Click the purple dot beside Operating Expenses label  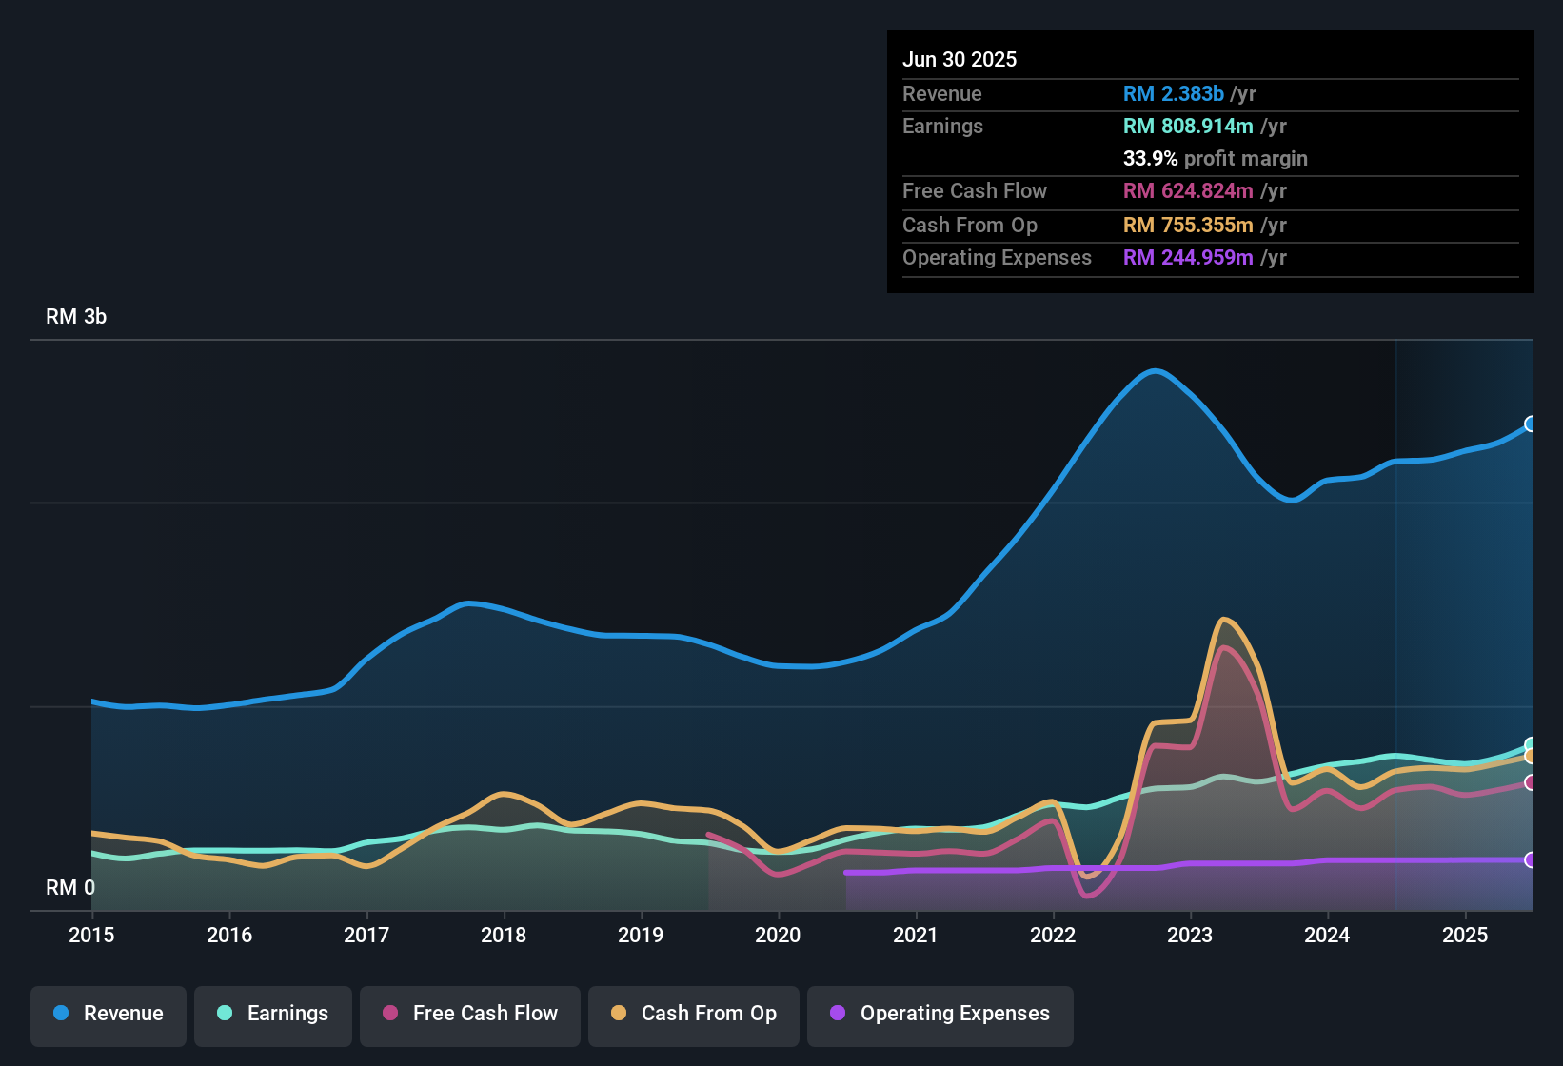point(838,1014)
